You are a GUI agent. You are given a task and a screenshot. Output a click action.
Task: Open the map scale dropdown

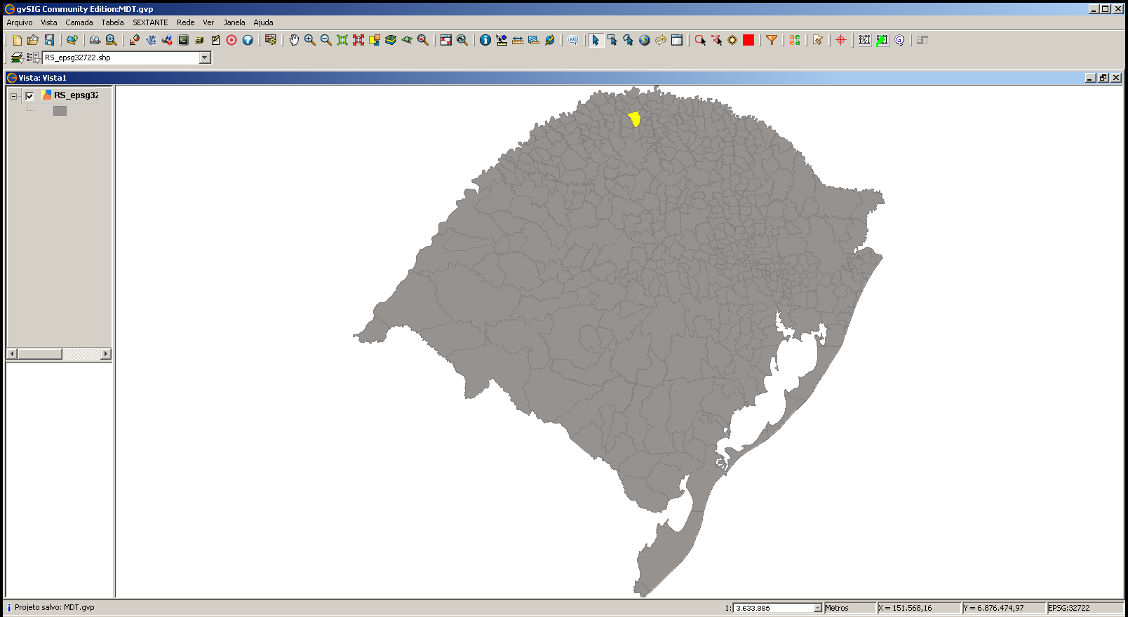pos(817,608)
